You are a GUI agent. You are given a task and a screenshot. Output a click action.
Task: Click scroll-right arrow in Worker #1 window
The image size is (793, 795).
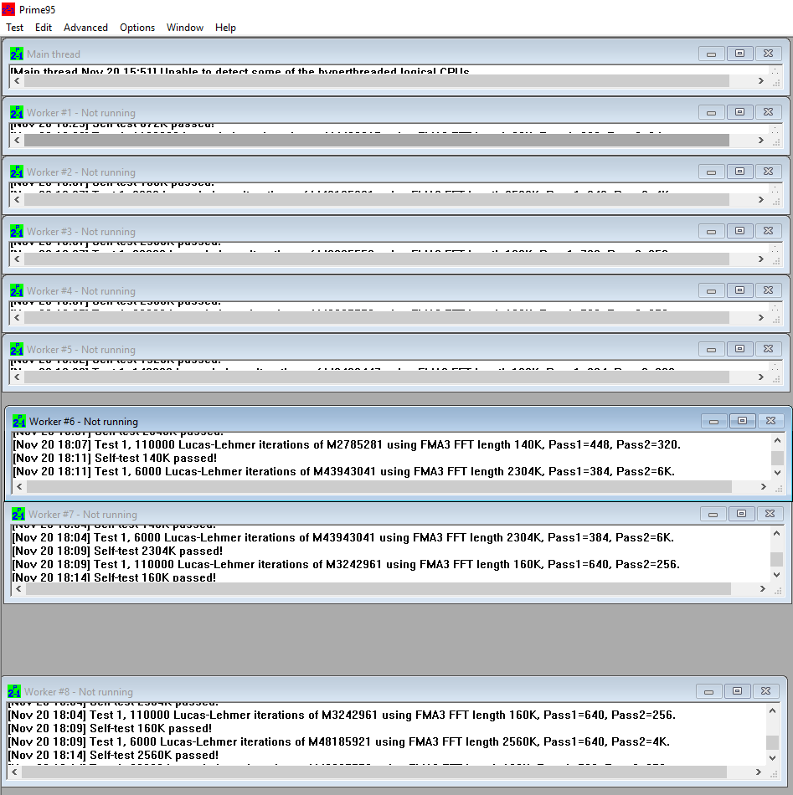tap(760, 141)
